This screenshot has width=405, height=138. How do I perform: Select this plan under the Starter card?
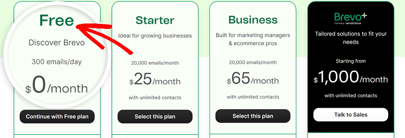tap(155, 117)
